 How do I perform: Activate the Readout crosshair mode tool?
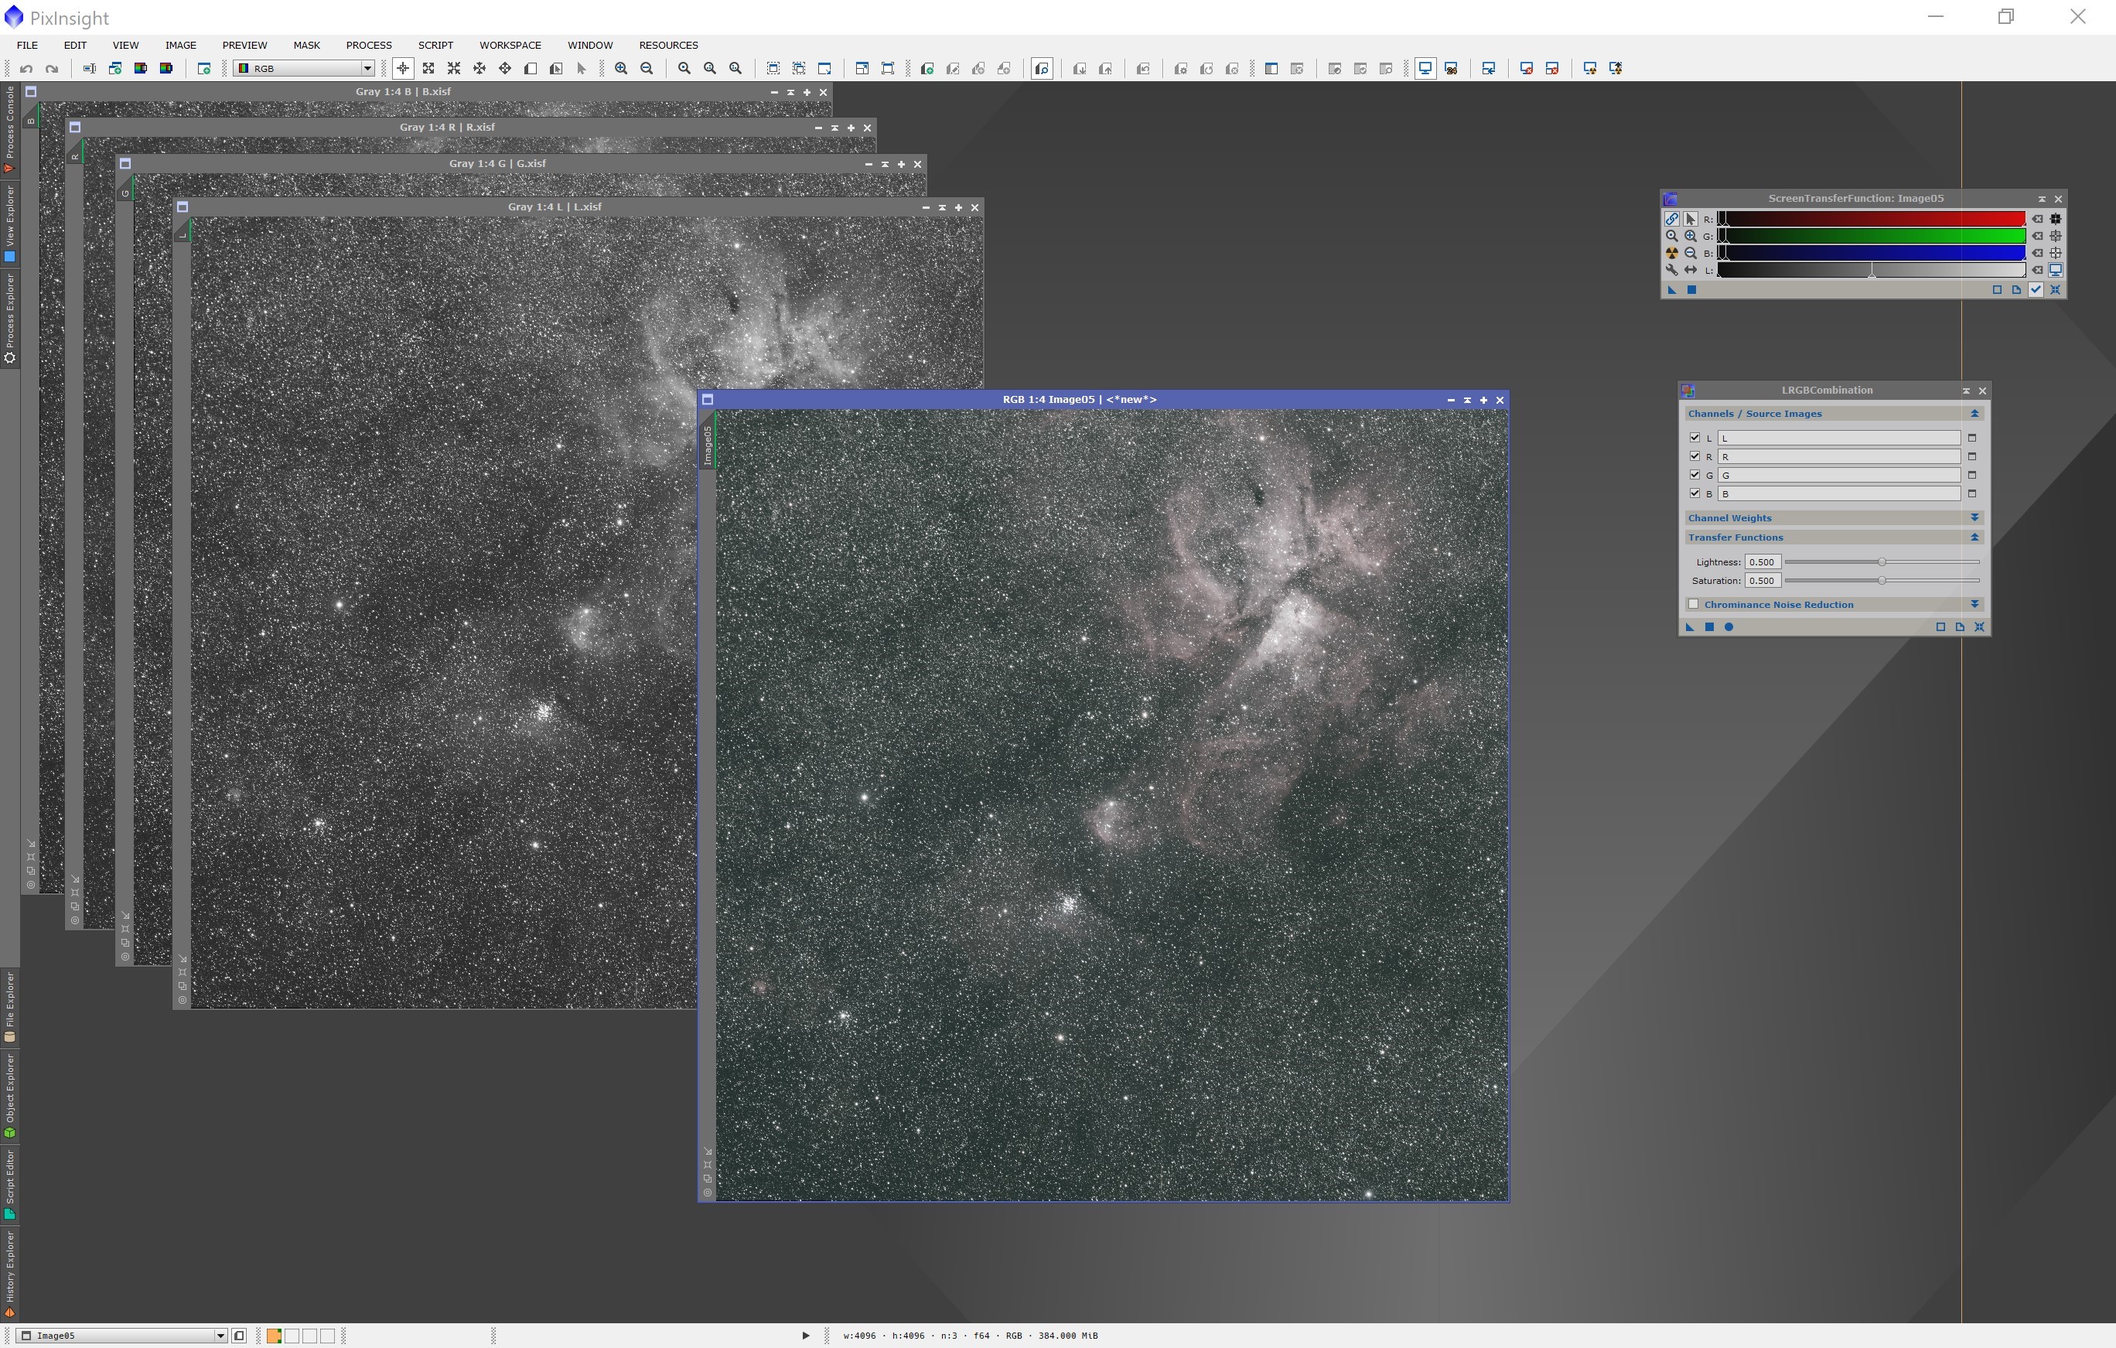[x=404, y=69]
